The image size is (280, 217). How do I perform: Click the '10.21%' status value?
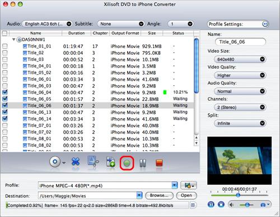coord(180,92)
